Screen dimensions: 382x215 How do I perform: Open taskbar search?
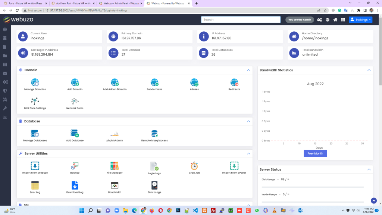(x=90, y=211)
